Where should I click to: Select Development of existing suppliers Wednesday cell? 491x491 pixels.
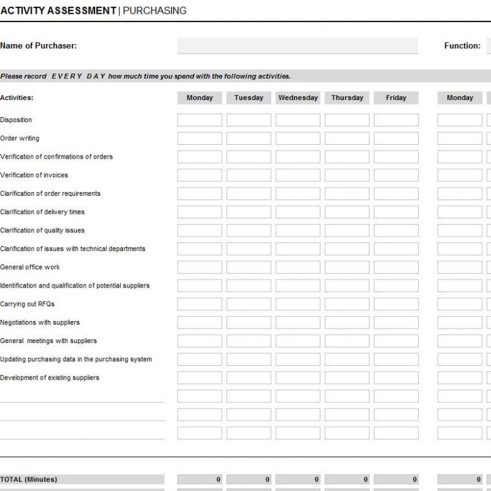pos(298,378)
